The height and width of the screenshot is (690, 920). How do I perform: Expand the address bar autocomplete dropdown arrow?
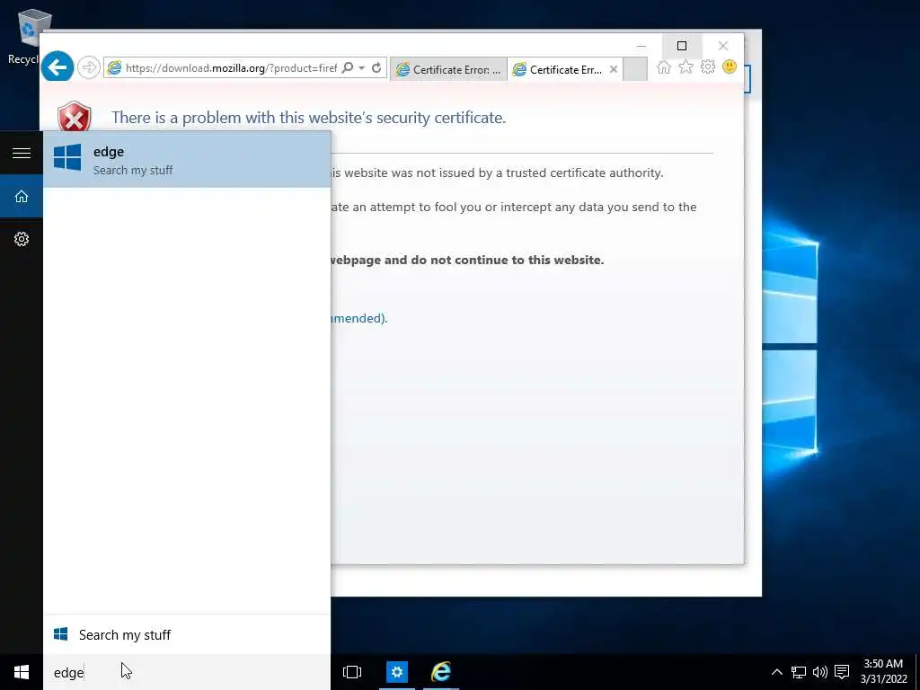[x=362, y=68]
